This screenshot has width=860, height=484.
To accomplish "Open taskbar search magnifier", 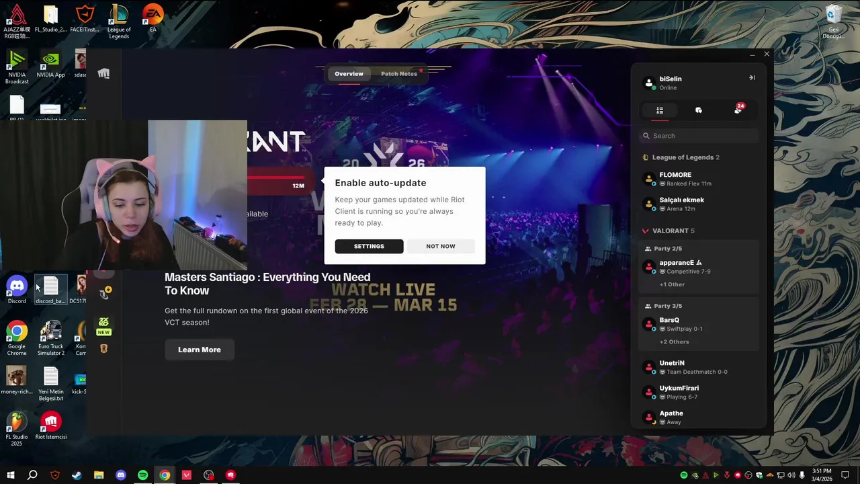I will (x=32, y=475).
